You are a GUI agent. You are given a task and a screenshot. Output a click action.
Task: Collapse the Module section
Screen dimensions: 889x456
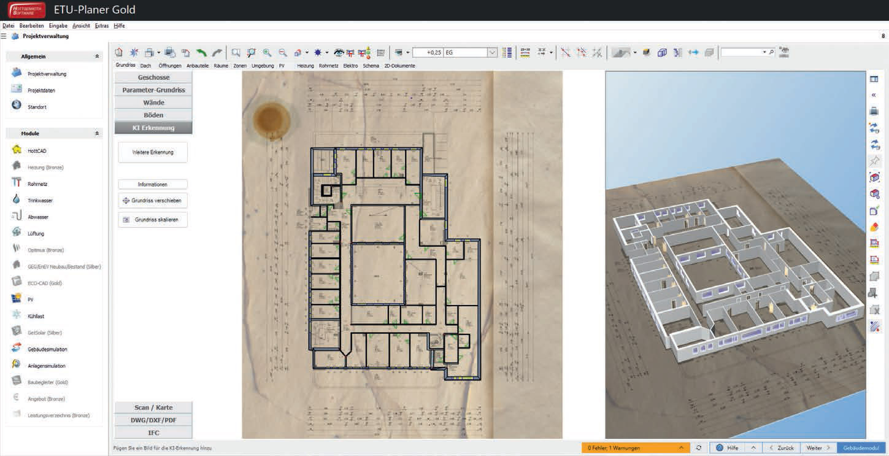[x=96, y=133]
